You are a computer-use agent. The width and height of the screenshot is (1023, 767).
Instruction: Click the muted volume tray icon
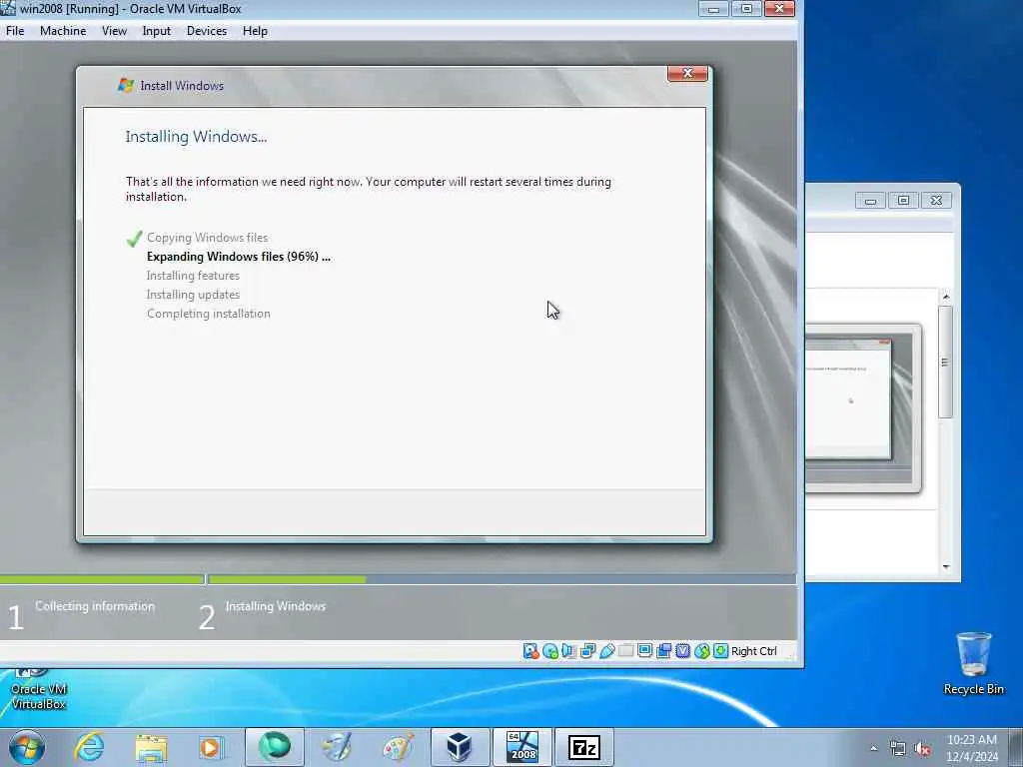922,748
